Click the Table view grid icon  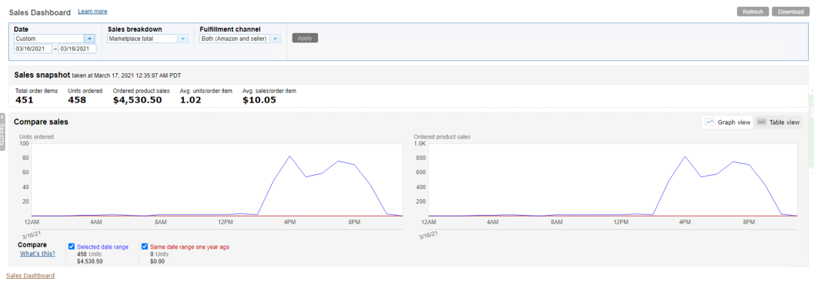tap(761, 123)
